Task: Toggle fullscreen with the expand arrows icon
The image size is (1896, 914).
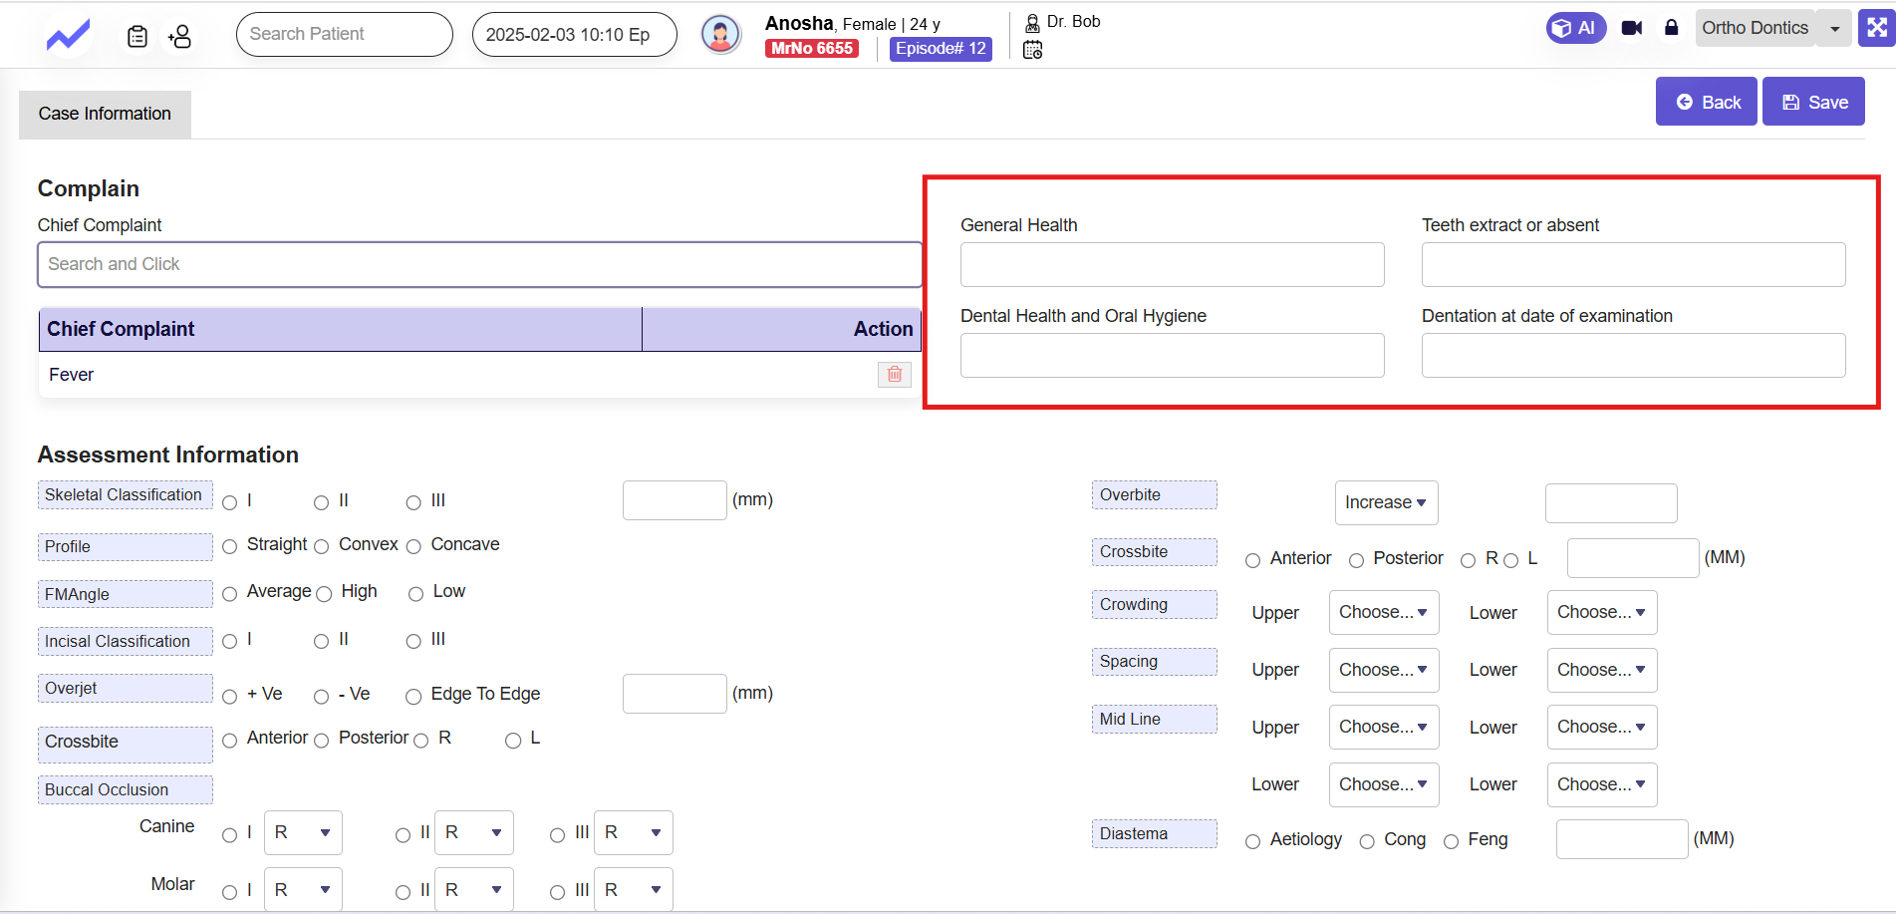Action: pos(1876,28)
